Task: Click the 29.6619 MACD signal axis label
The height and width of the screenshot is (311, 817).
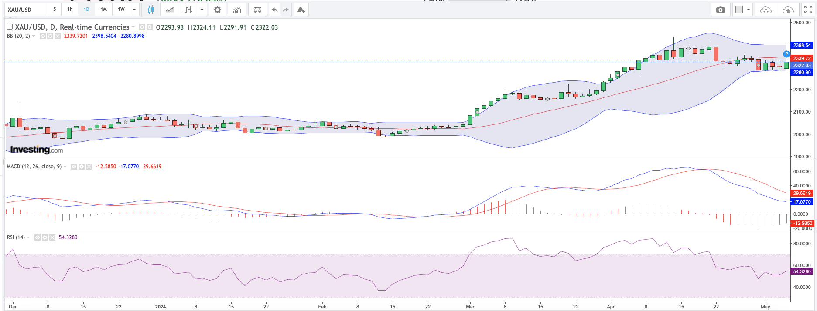Action: click(x=802, y=193)
